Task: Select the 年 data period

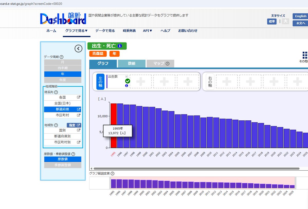Action: 63,74
